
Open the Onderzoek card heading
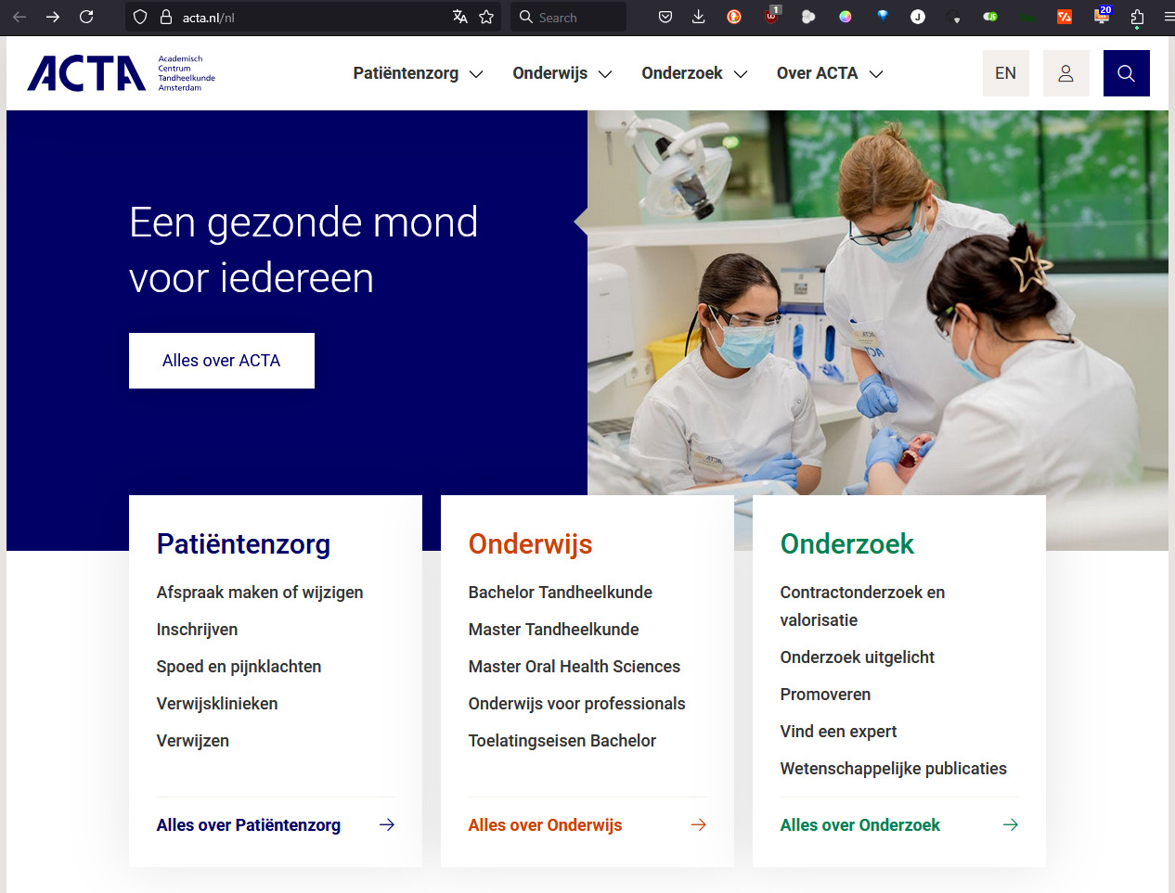[x=847, y=544]
